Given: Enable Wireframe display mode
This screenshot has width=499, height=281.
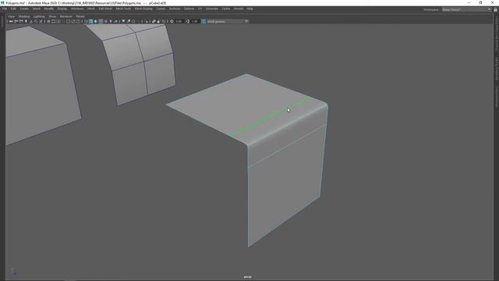Looking at the screenshot, I should click(85, 21).
